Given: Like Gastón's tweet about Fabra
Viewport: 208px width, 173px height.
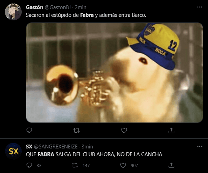Looking at the screenshot, I should 124,130.
